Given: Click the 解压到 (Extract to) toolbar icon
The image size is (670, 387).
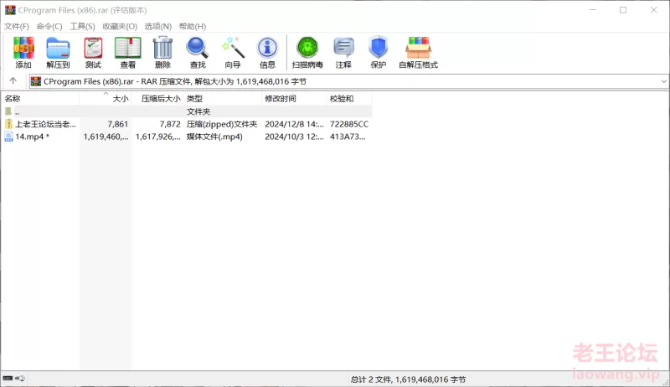Looking at the screenshot, I should click(58, 48).
